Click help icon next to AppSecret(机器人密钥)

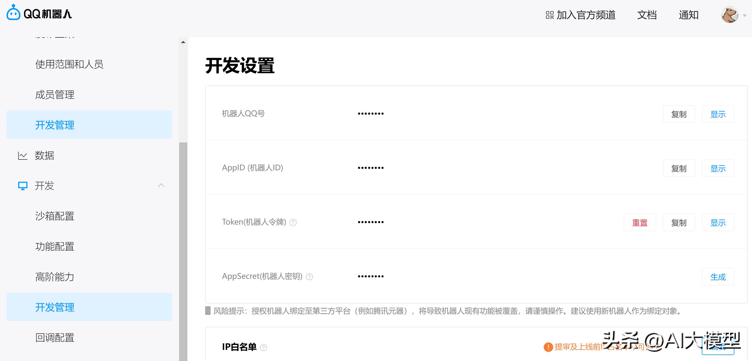[309, 277]
